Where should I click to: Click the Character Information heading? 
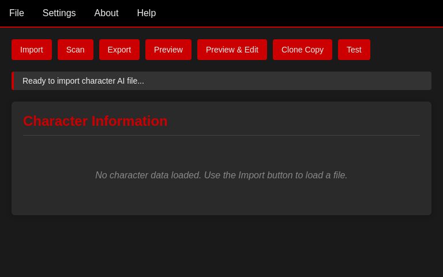point(95,121)
